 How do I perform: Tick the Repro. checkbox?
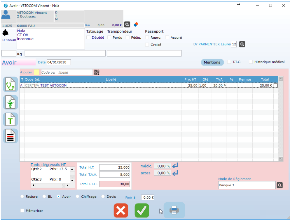point(147,38)
